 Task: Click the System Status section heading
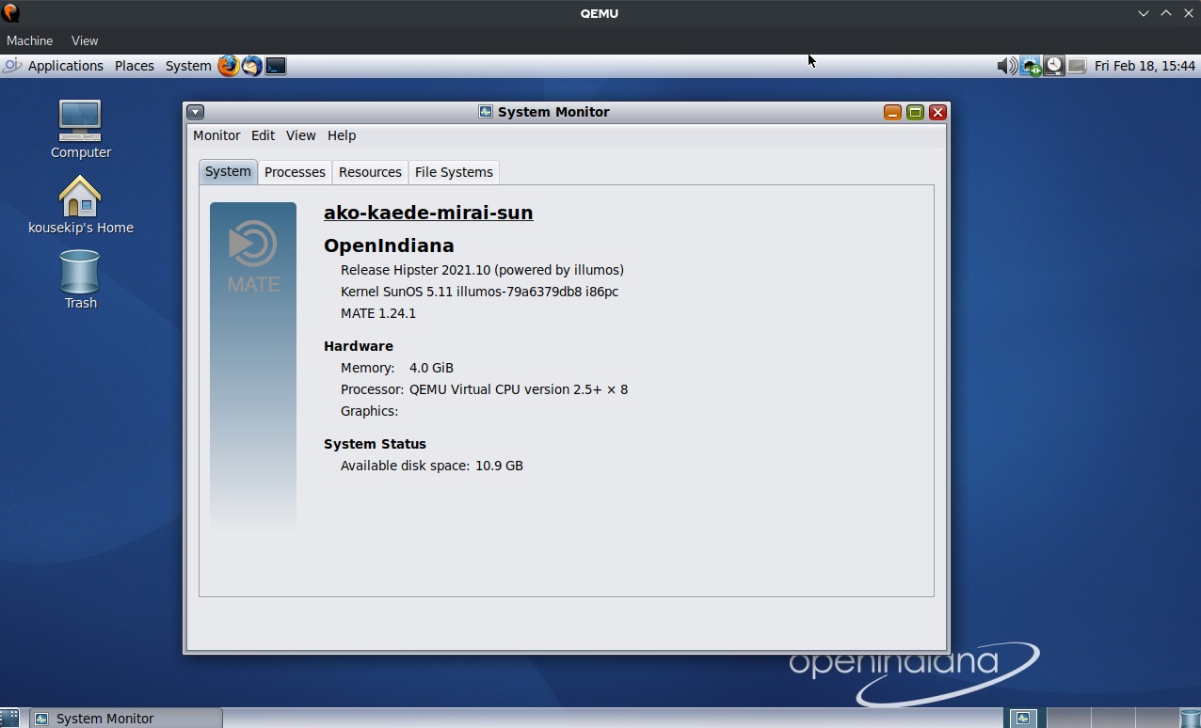[375, 444]
